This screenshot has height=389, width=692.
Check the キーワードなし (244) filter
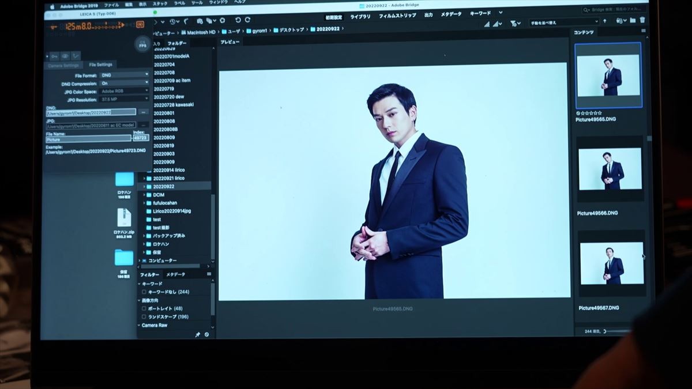click(144, 292)
